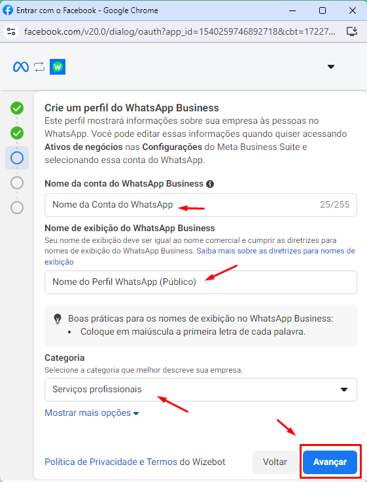Expand Mostrar mais opções

[92, 413]
